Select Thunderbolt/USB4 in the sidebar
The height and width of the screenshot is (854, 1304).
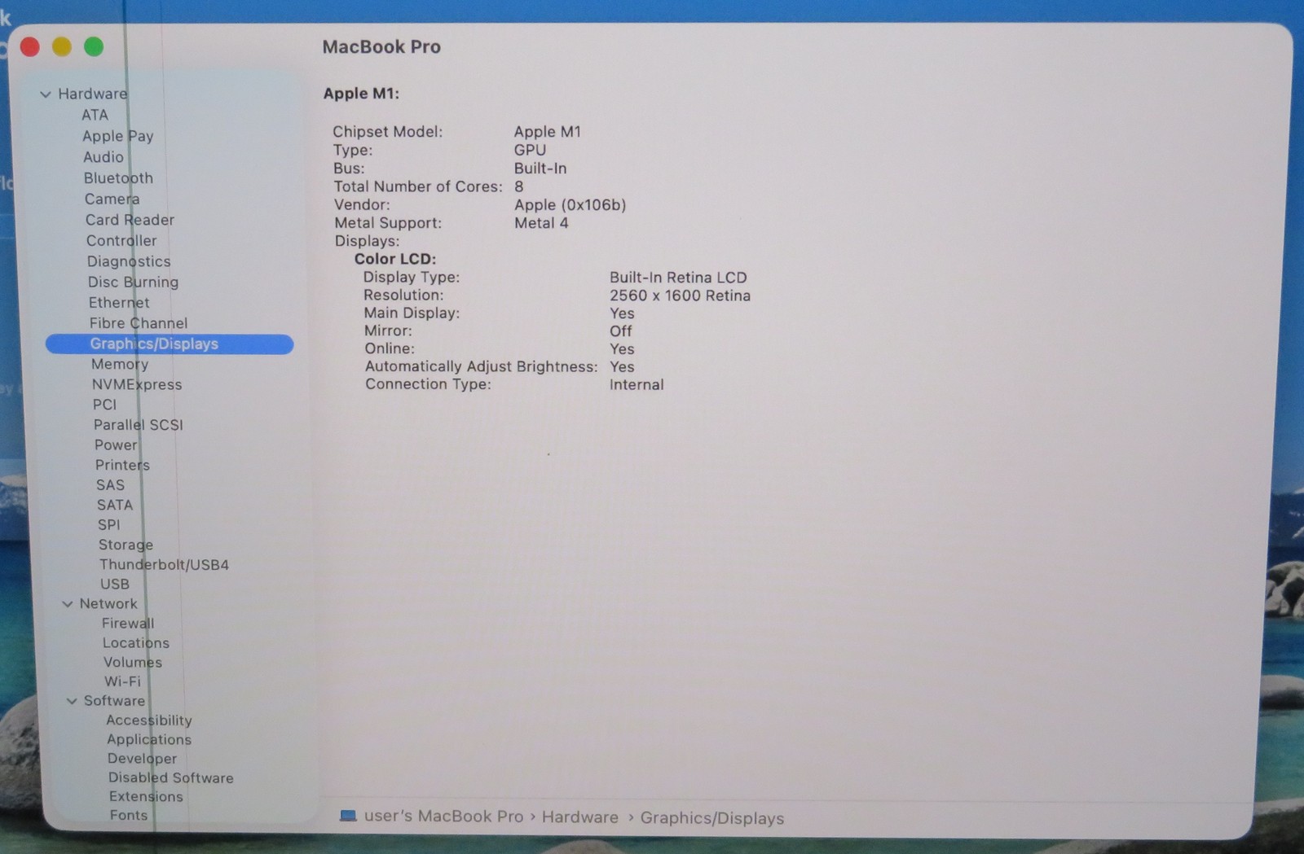pyautogui.click(x=164, y=564)
